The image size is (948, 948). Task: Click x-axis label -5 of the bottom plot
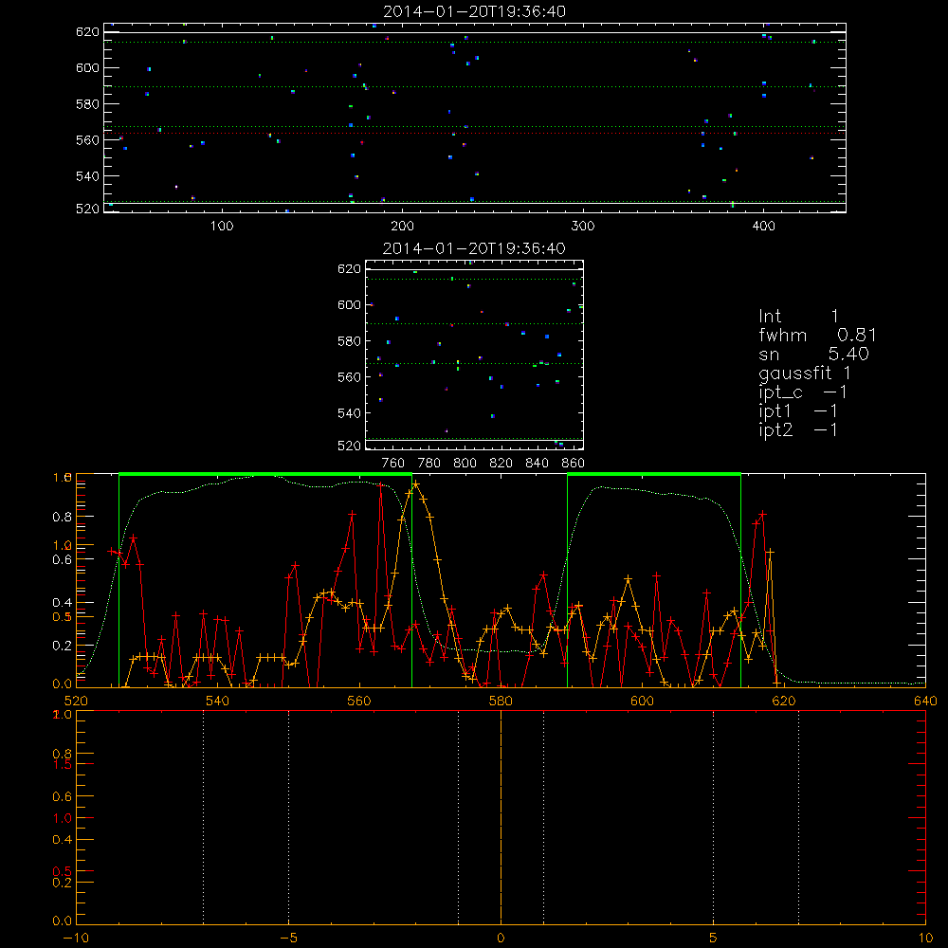[289, 938]
